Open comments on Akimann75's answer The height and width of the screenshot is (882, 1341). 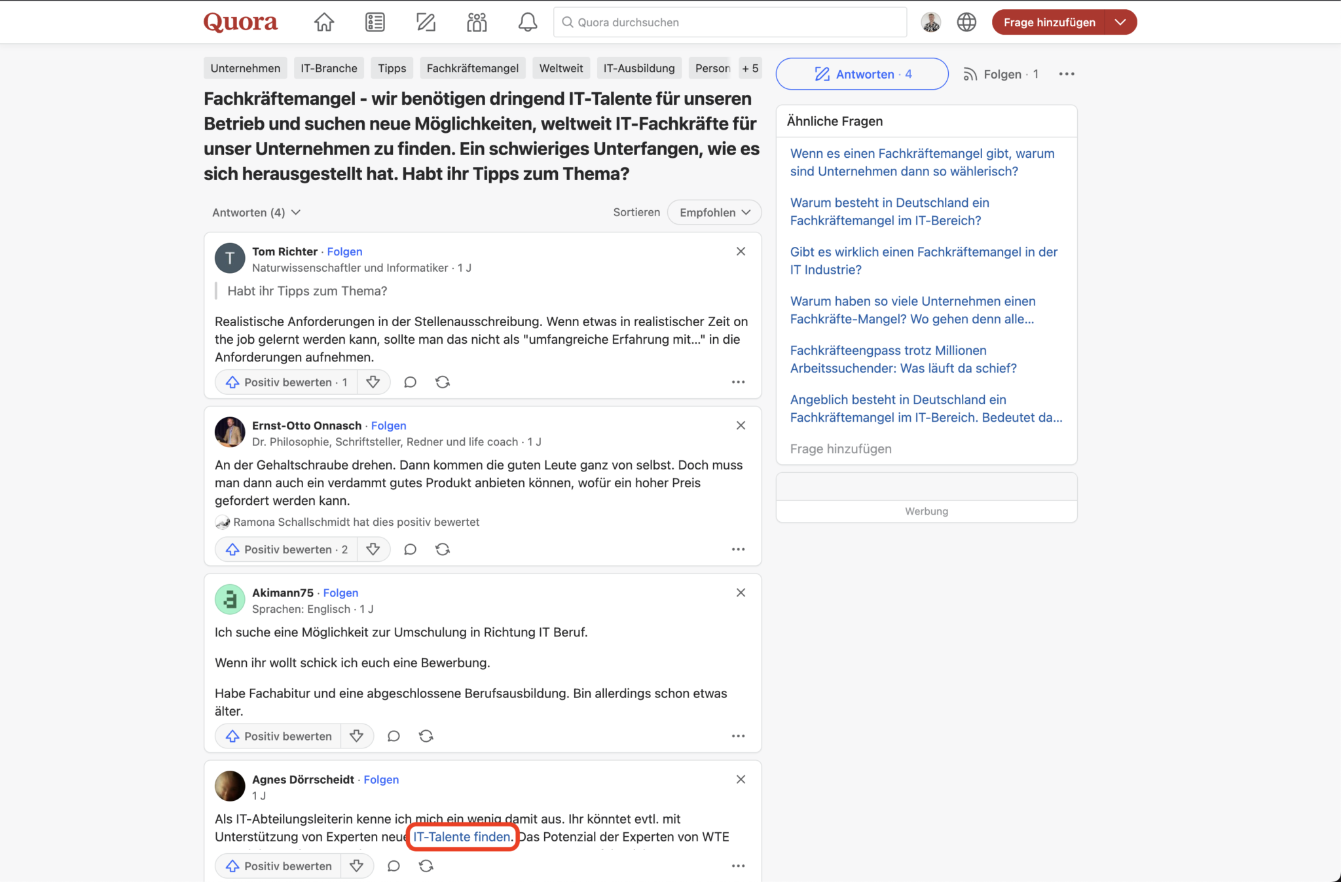point(394,736)
